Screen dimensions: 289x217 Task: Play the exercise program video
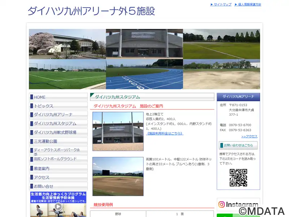click(58, 207)
